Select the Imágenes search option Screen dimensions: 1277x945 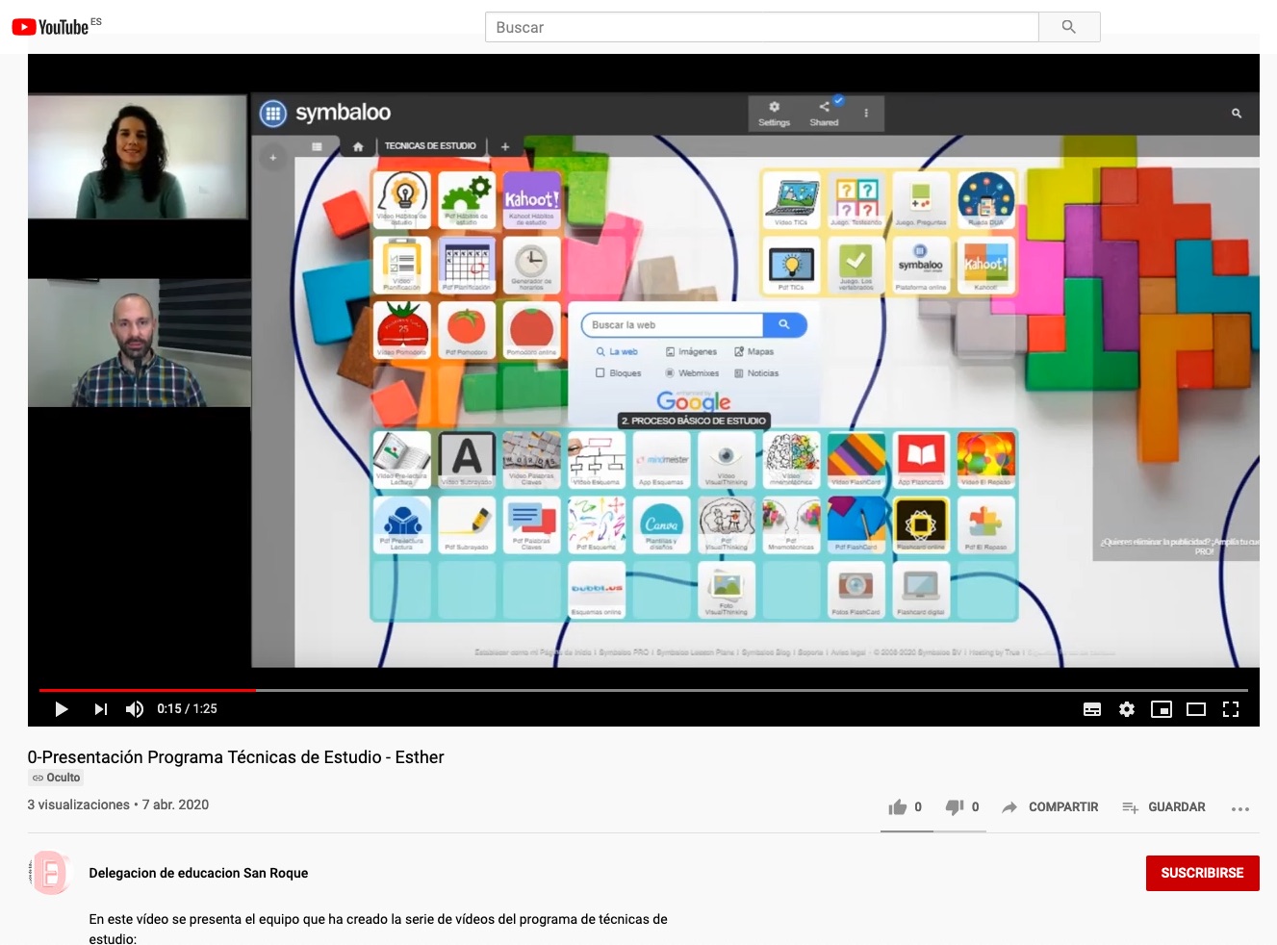click(691, 352)
